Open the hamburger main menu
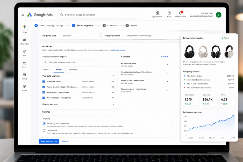 click(23, 15)
